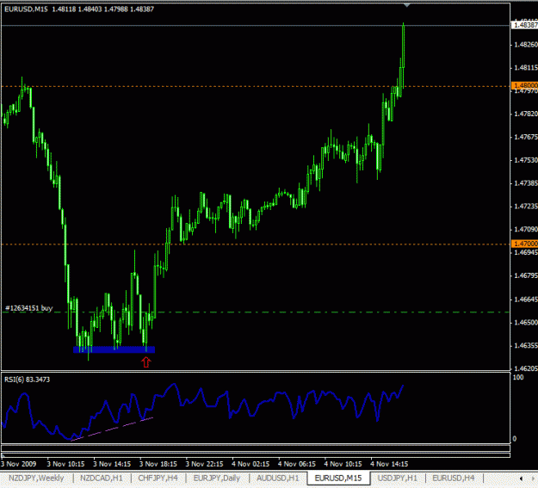The image size is (538, 488).
Task: Click the 1.47090 price scale value
Action: [x=525, y=229]
